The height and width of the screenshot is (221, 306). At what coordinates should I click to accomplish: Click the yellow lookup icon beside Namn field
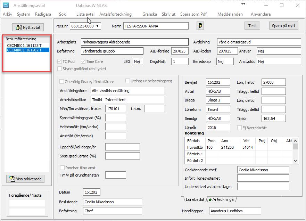(200, 26)
